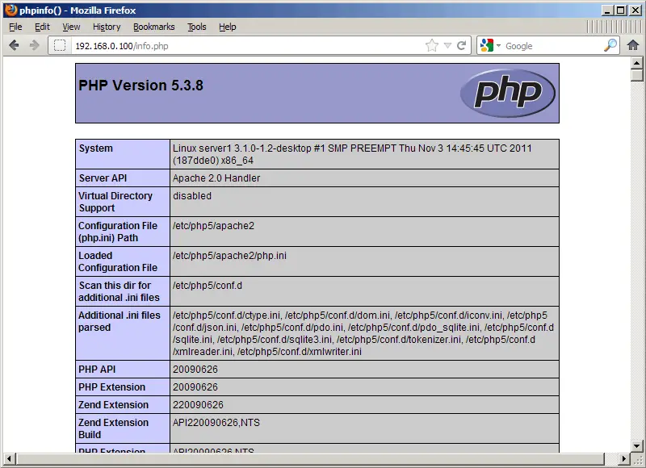Bookmark this page with the star icon

click(x=432, y=45)
